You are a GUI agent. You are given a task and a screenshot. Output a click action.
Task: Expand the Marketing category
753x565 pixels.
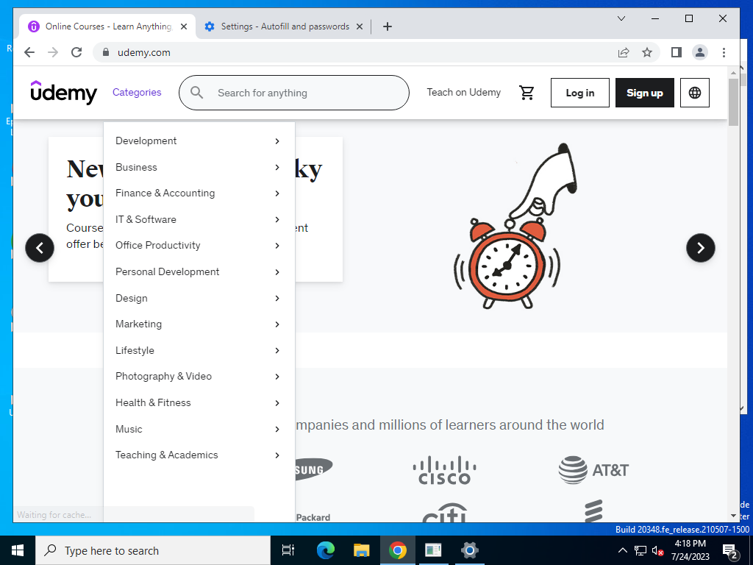pos(199,324)
